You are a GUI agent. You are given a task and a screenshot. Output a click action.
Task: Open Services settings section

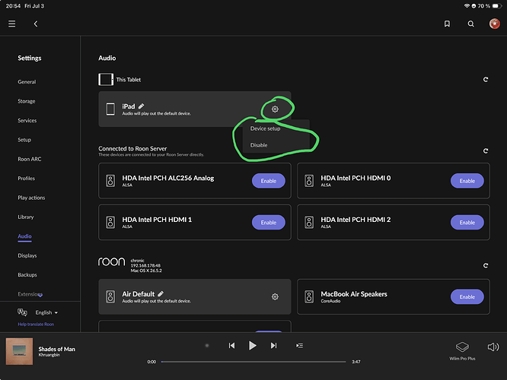(x=27, y=120)
